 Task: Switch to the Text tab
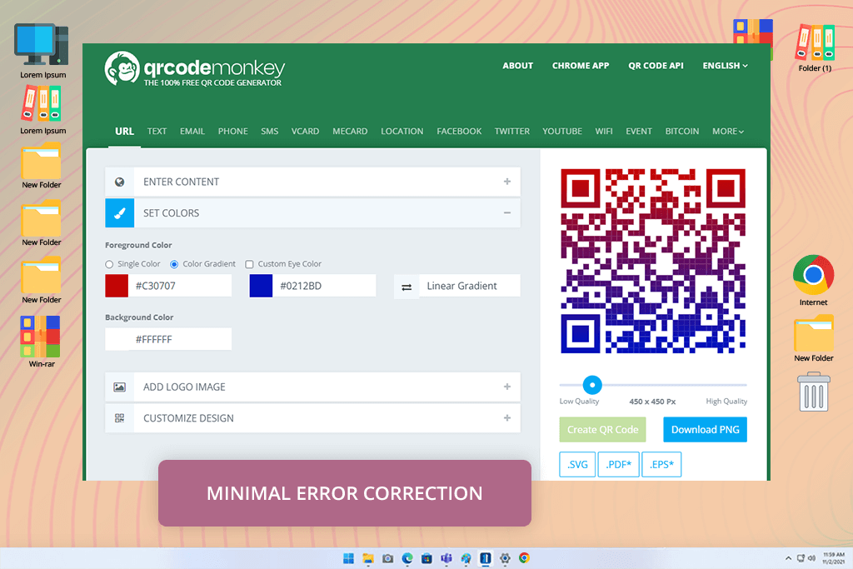click(x=157, y=131)
